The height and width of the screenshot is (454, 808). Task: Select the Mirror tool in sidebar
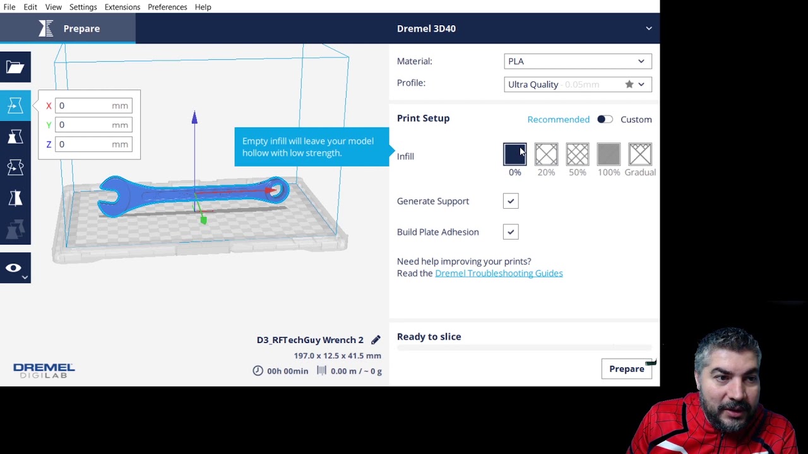(15, 199)
